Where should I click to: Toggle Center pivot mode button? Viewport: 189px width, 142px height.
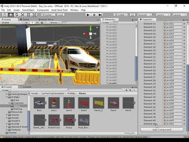(x=47, y=15)
